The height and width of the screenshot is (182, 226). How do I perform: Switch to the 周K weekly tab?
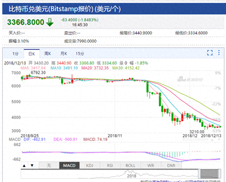[48, 54]
